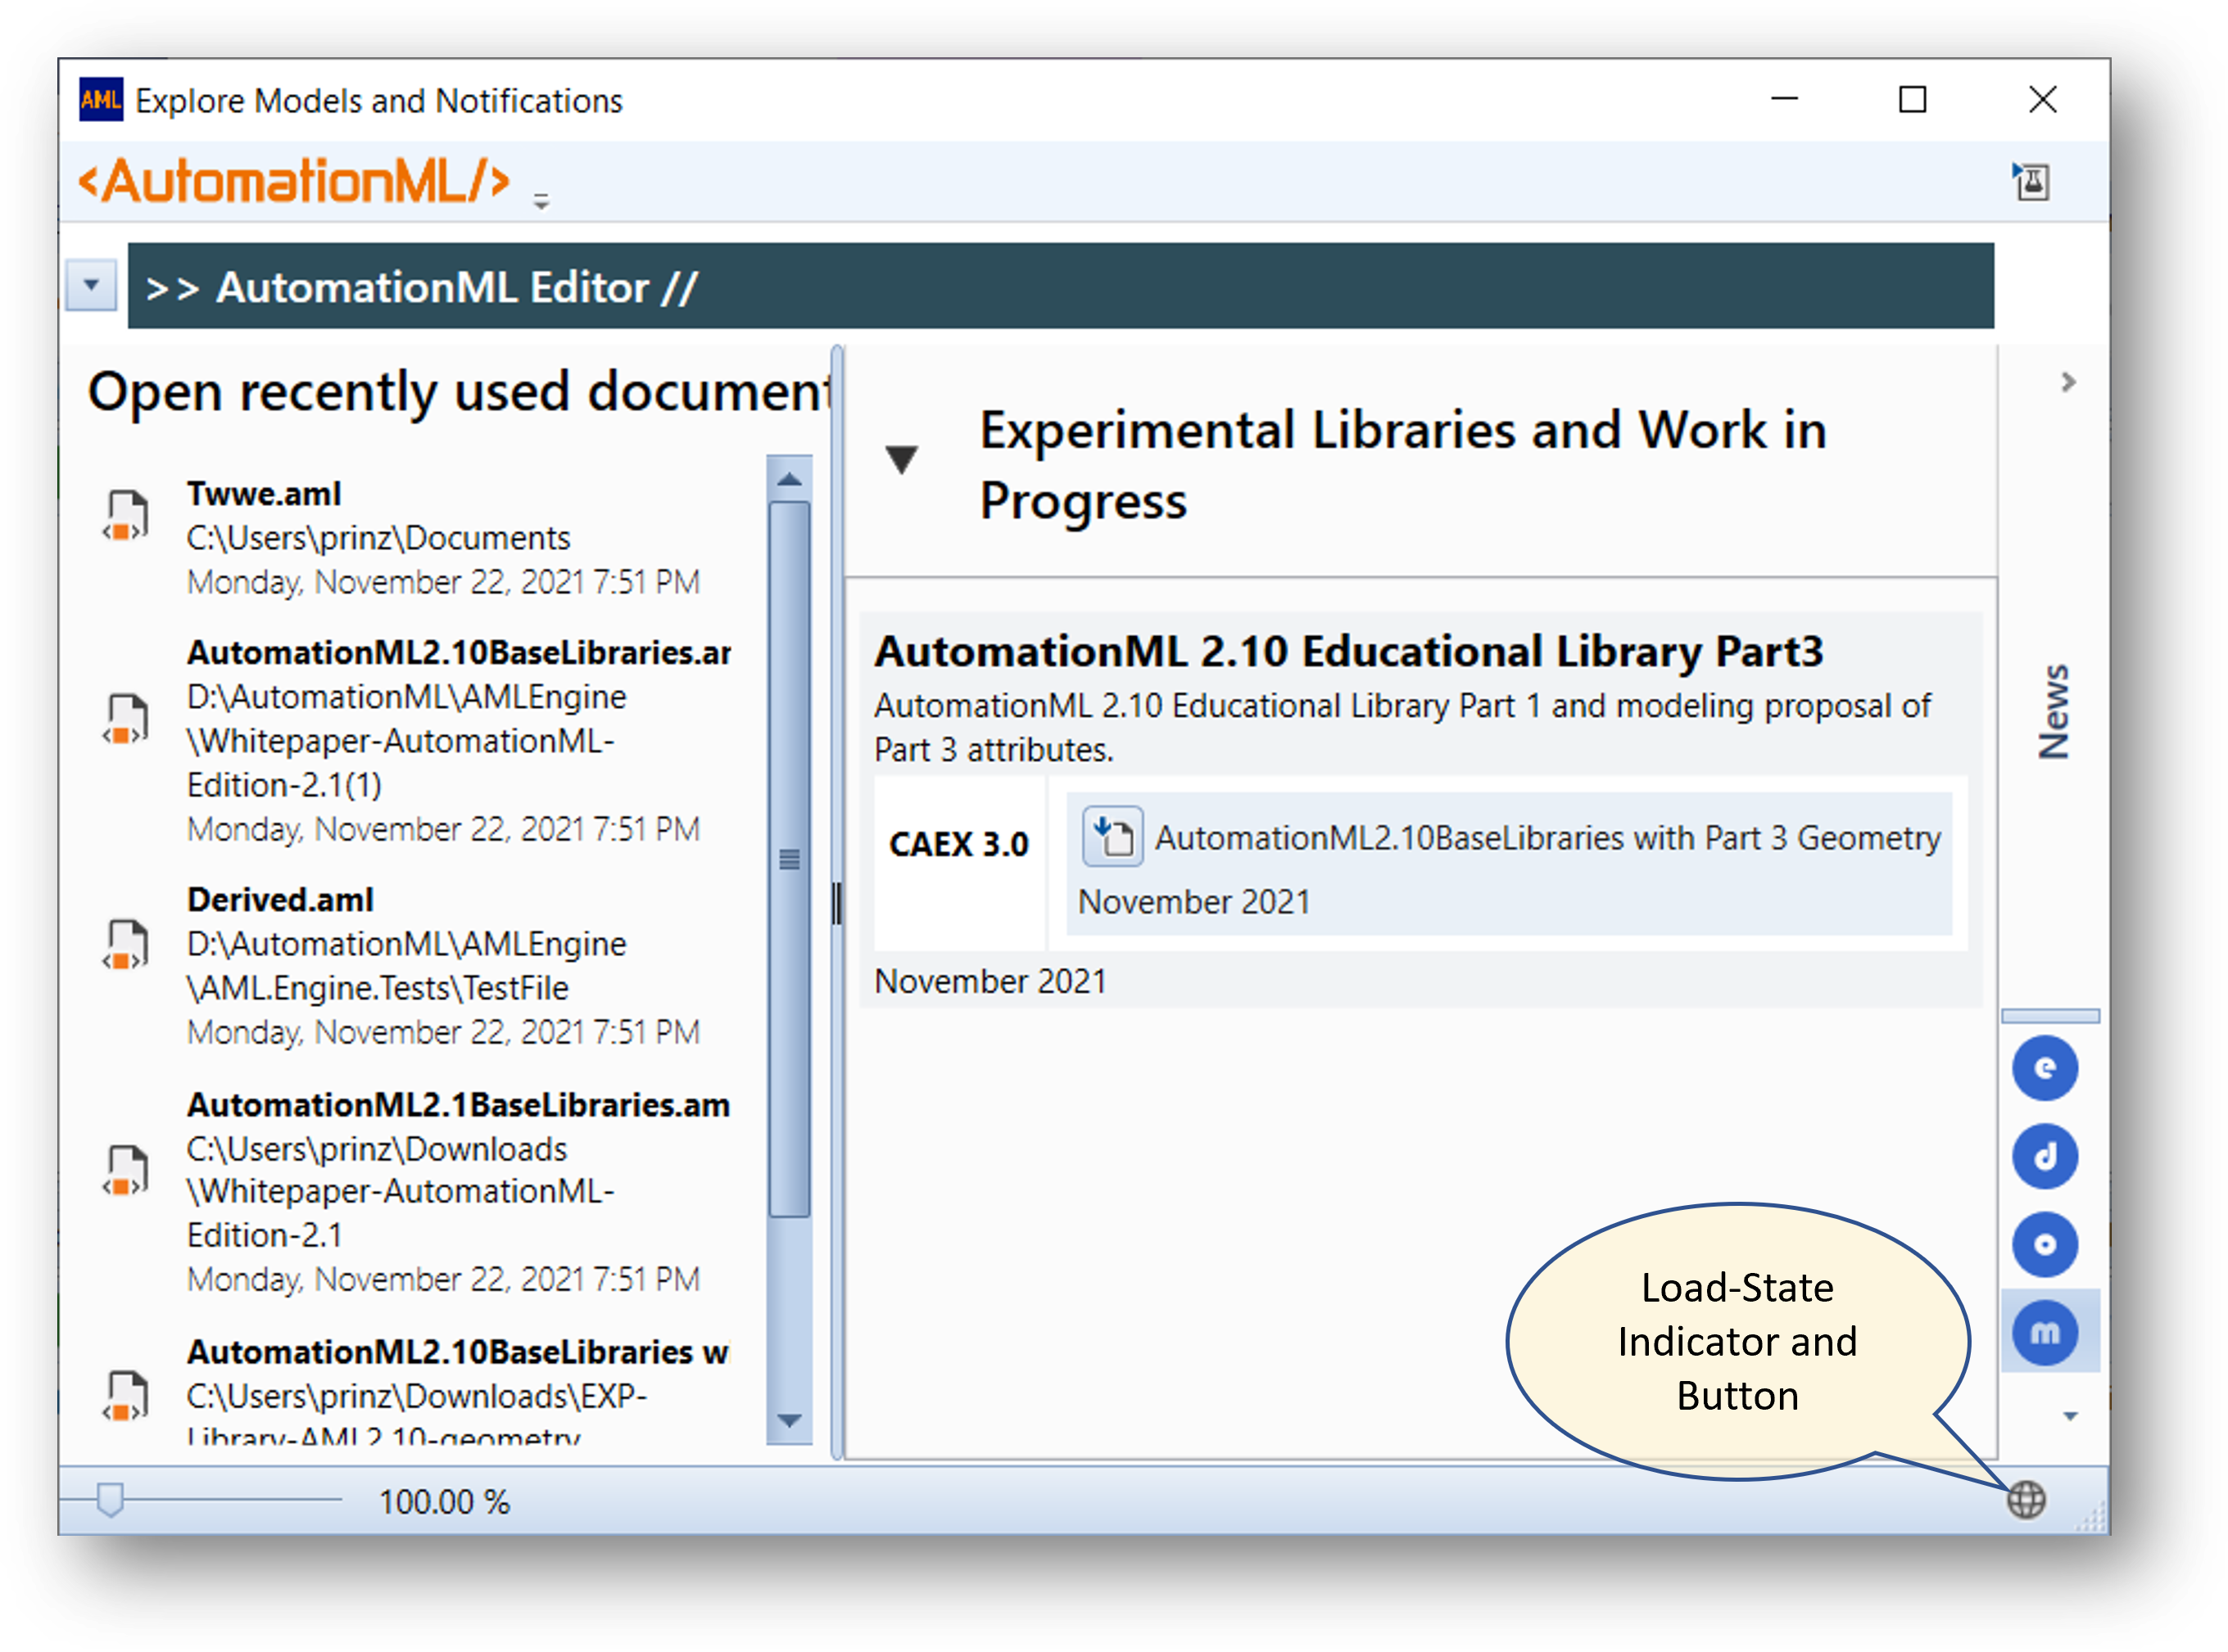Screen dimensions: 2228x1652
Task: Click the selected blue 'm' circle icon
Action: point(2044,1332)
